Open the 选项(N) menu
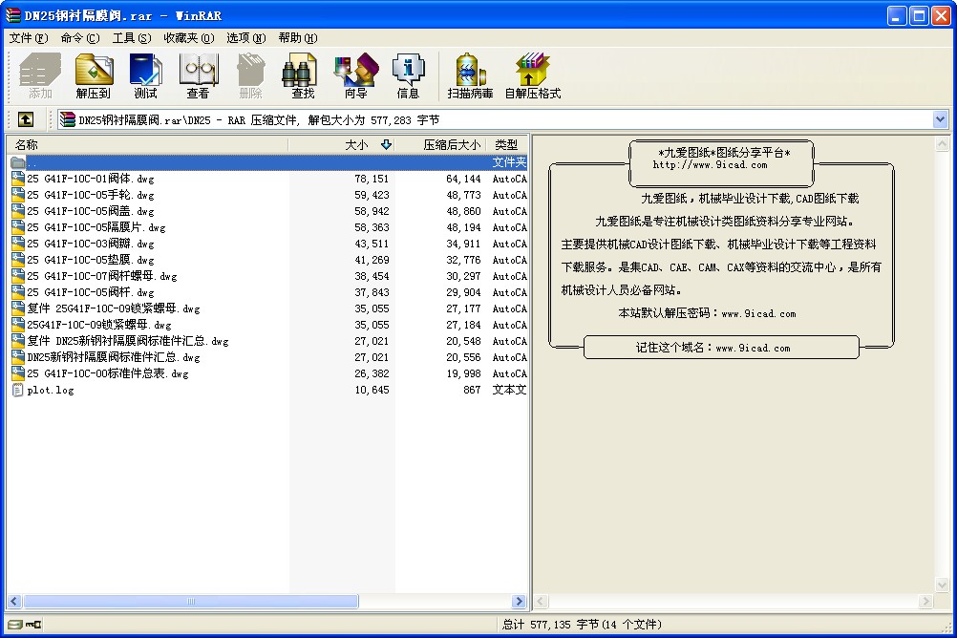 click(x=246, y=38)
